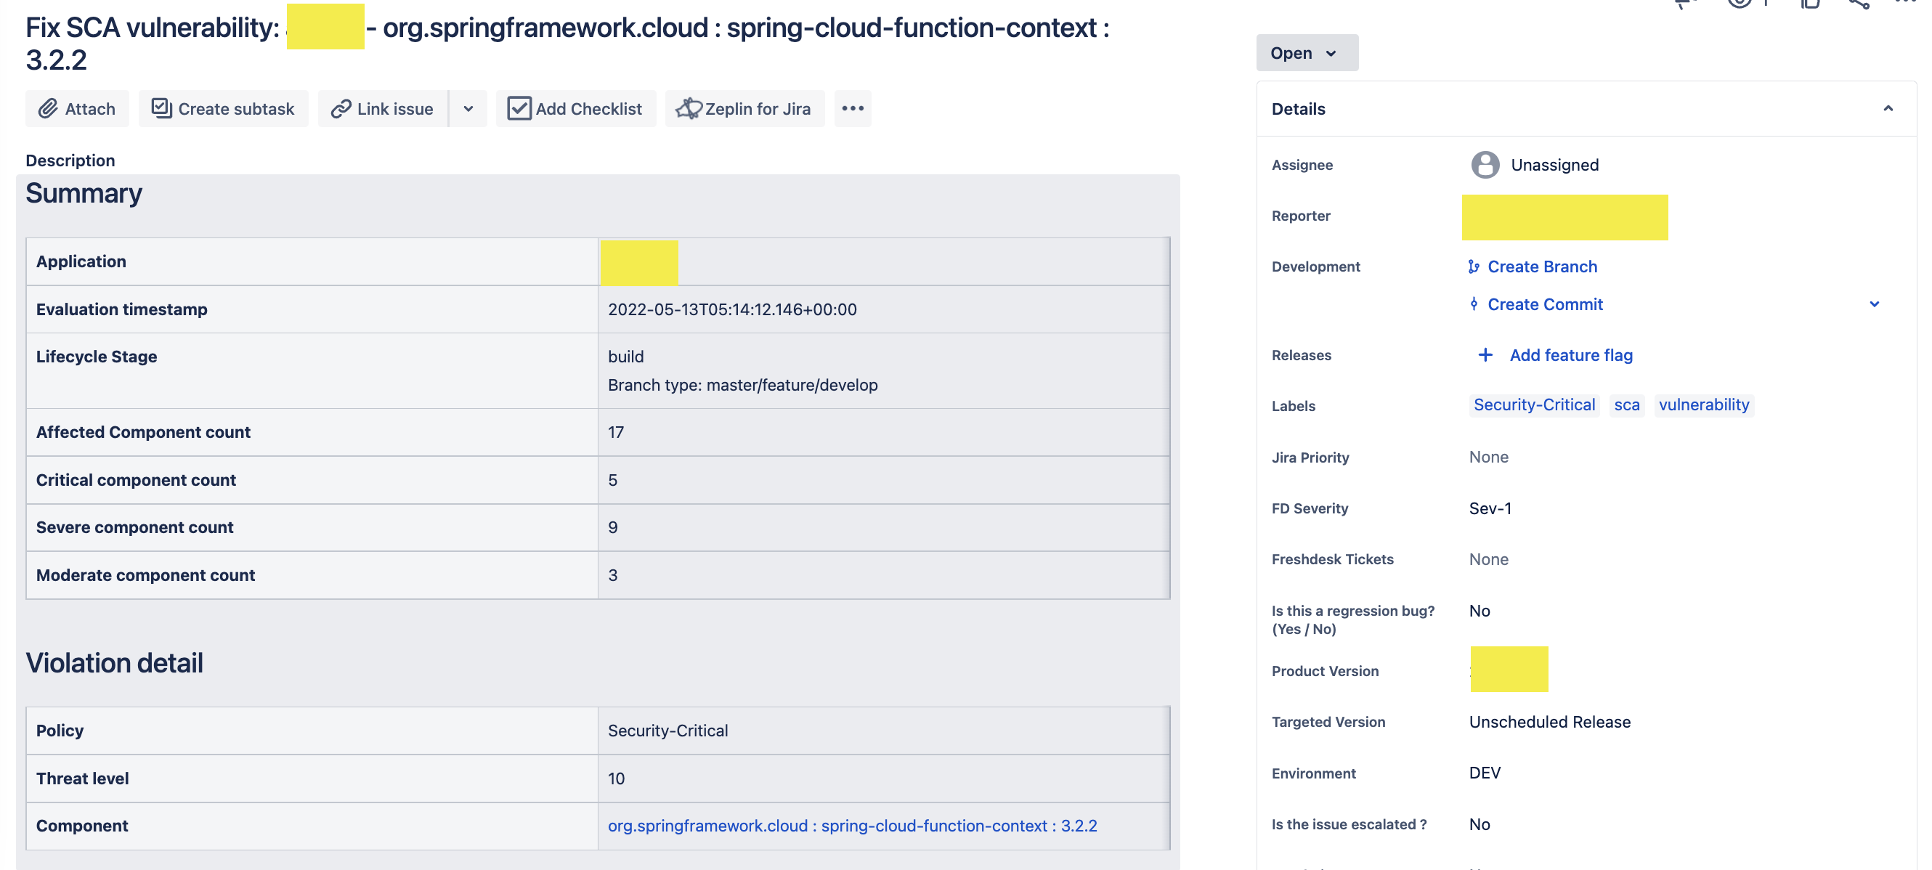Expand the Development section chevron
Image resolution: width=1932 pixels, height=870 pixels.
1873,304
